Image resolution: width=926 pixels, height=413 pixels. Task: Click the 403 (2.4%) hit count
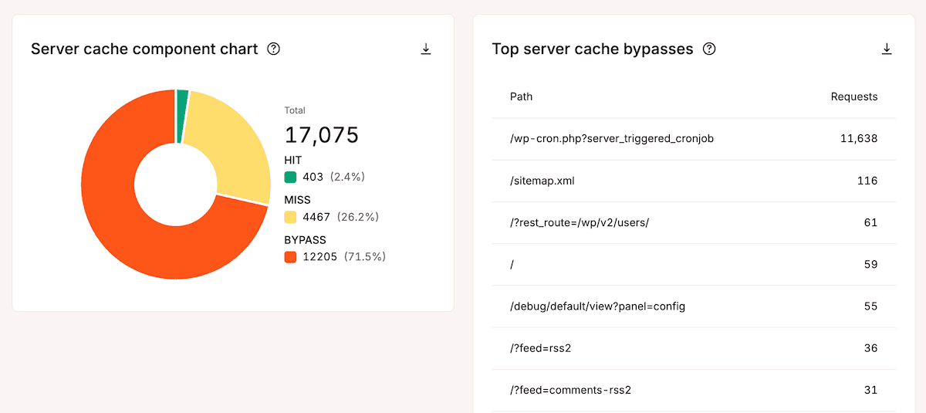[x=333, y=177]
